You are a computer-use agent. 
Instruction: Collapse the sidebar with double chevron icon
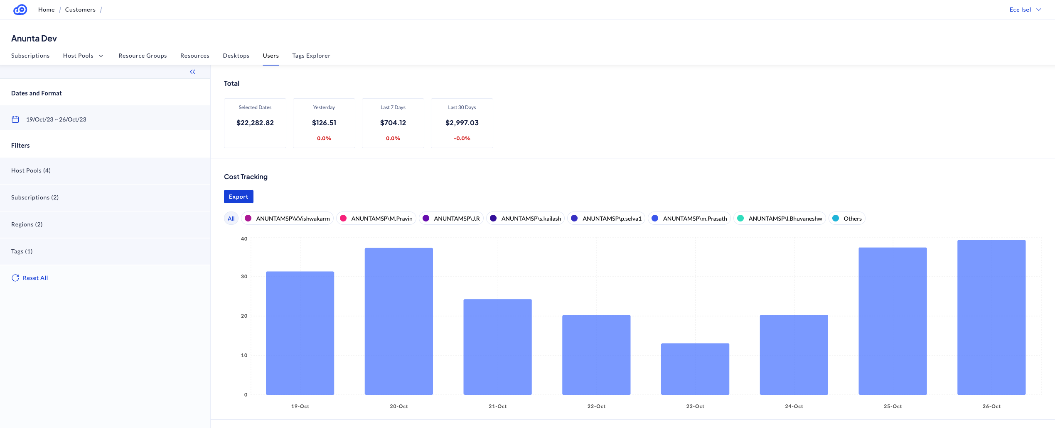pos(192,72)
